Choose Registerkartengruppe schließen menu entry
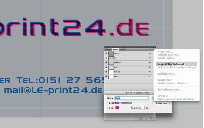 pyautogui.click(x=175, y=99)
